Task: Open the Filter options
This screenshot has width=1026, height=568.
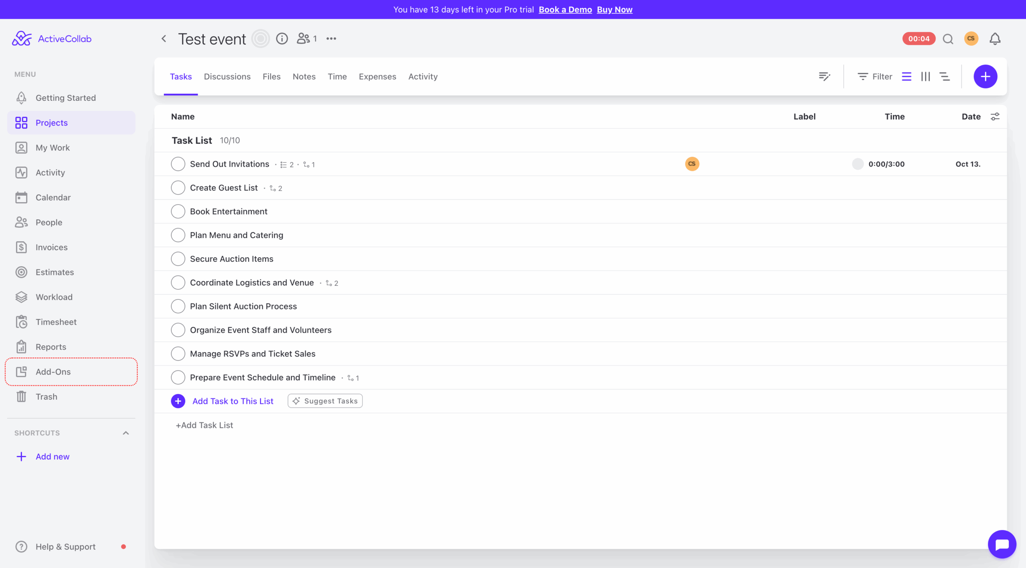Action: (875, 76)
